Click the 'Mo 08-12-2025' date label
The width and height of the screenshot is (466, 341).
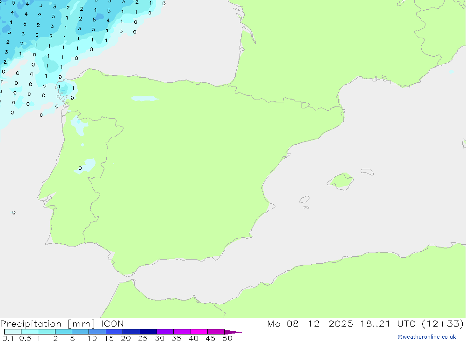(310, 323)
